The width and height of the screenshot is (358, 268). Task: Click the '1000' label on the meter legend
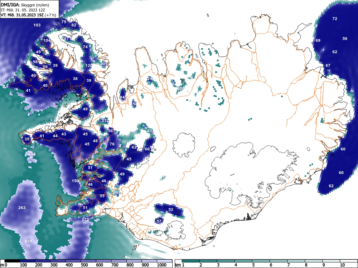(x=162, y=265)
